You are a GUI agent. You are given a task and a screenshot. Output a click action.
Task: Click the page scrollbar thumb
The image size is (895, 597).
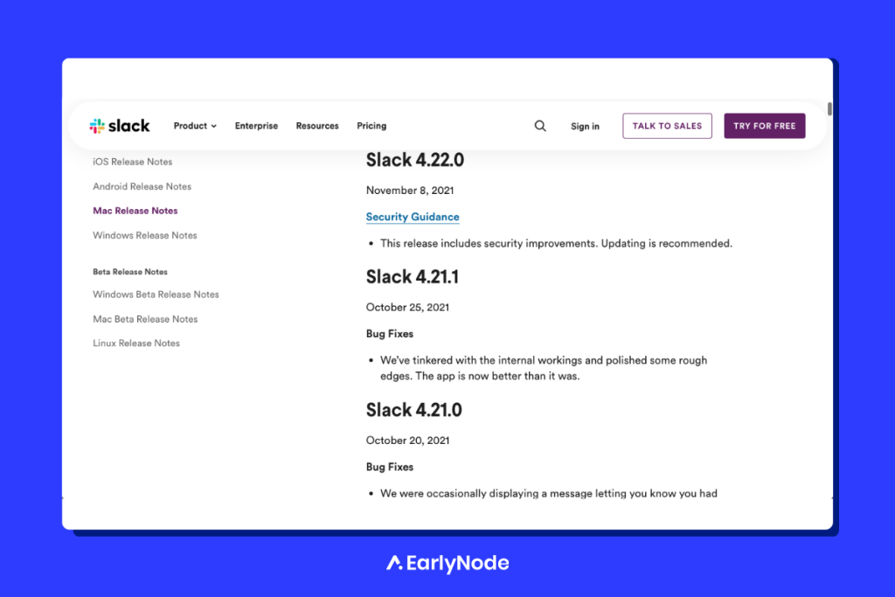click(x=829, y=108)
